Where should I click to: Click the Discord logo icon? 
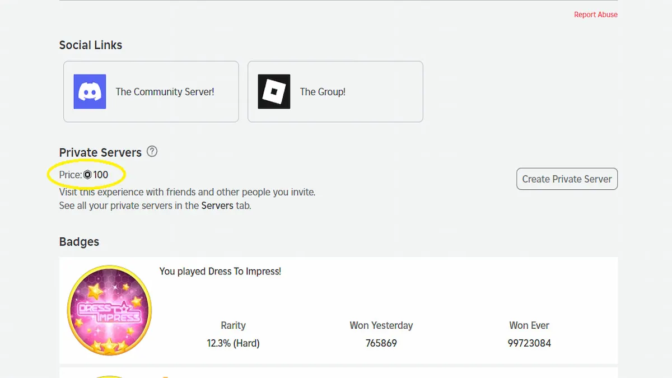click(90, 91)
